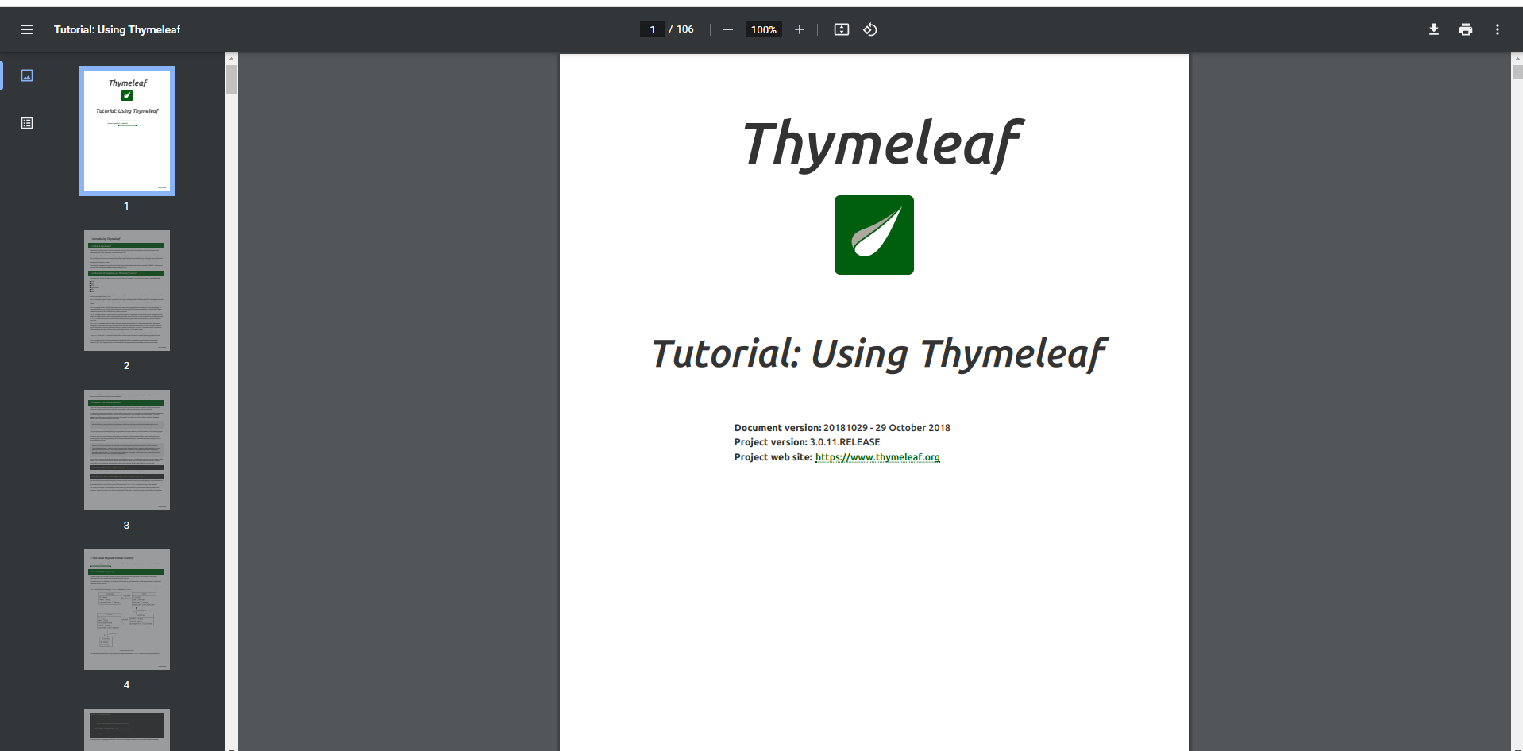This screenshot has width=1523, height=751.
Task: Jump to page 3 via its thumbnail
Action: tap(126, 449)
